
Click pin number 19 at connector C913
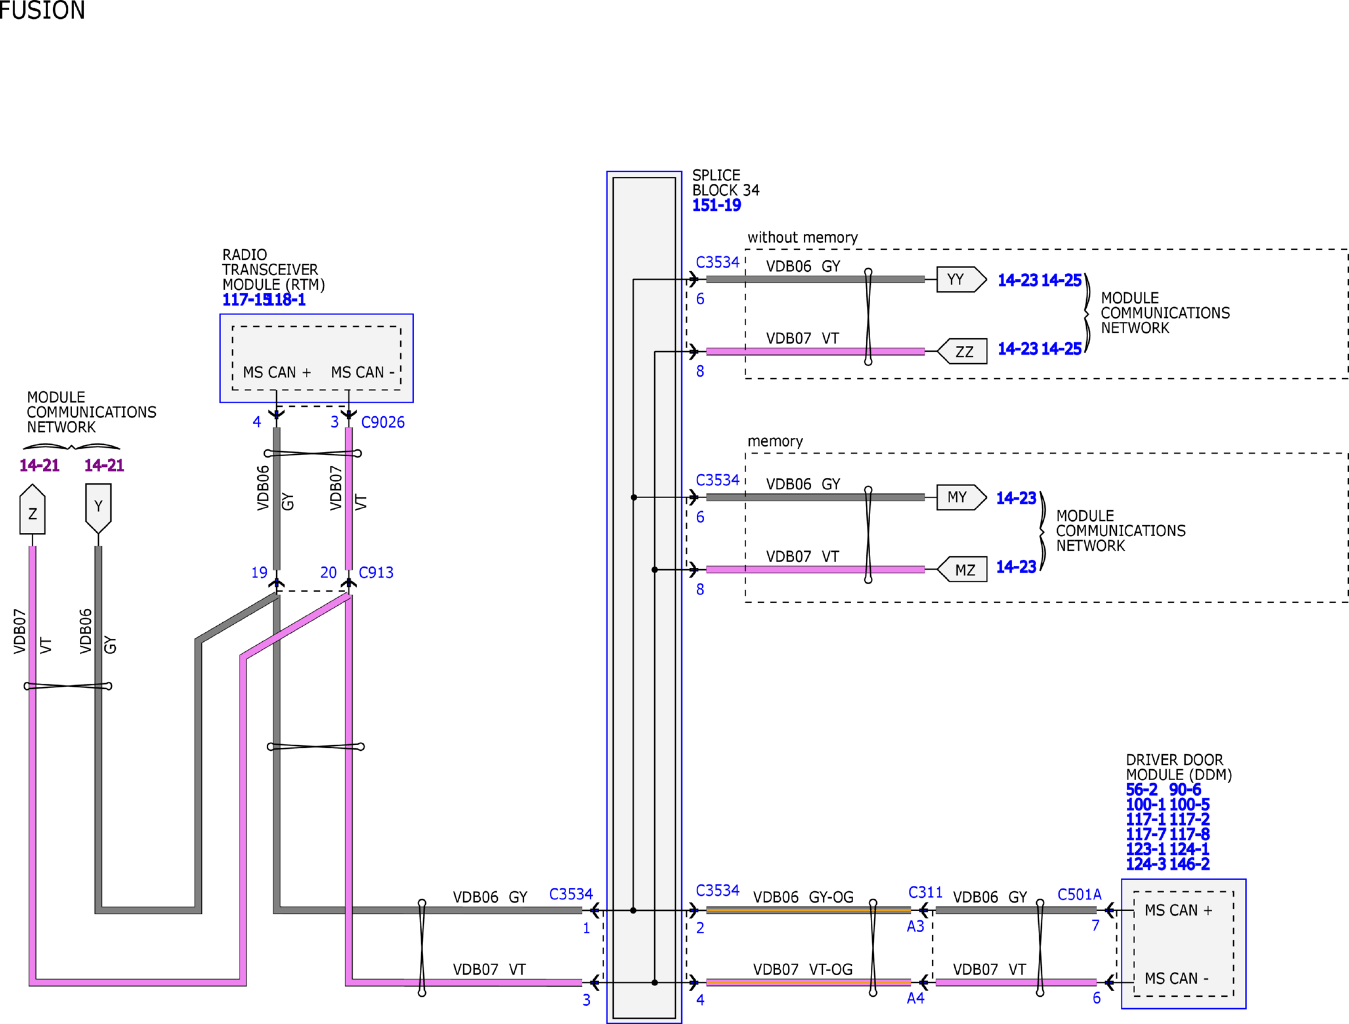(x=259, y=573)
